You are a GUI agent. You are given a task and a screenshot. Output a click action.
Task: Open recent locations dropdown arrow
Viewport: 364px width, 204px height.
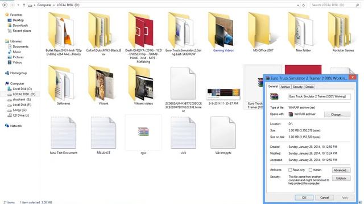click(18, 5)
